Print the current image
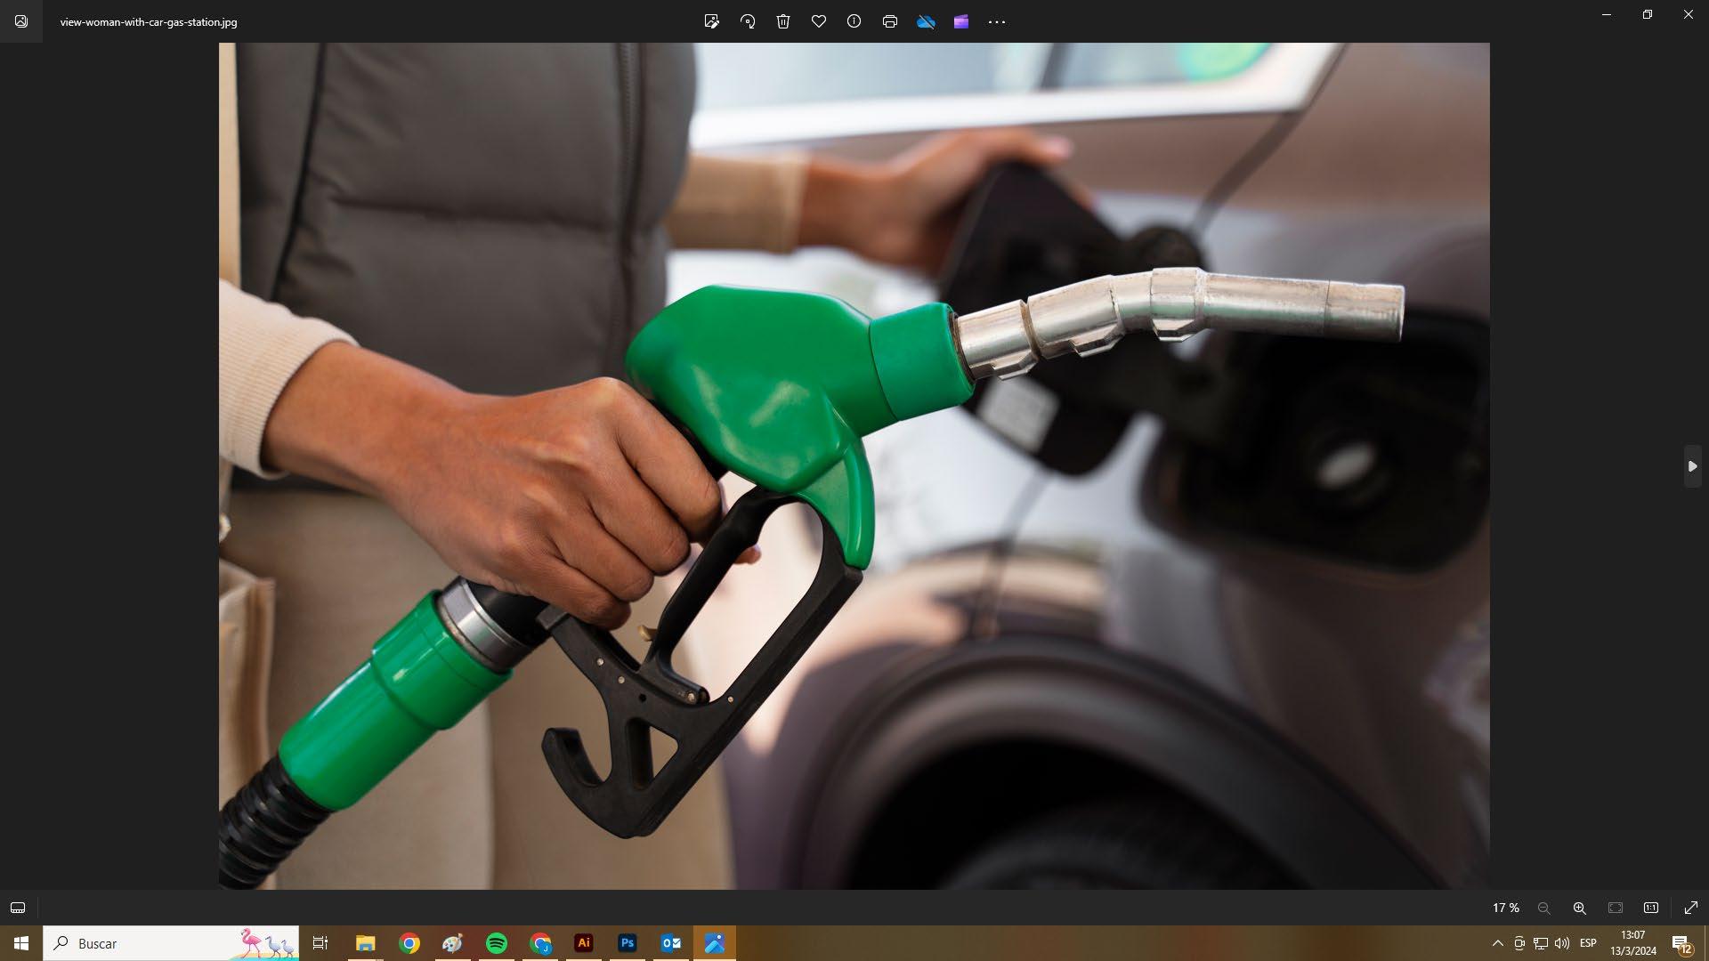Screen dimensions: 1709x961 [x=890, y=21]
